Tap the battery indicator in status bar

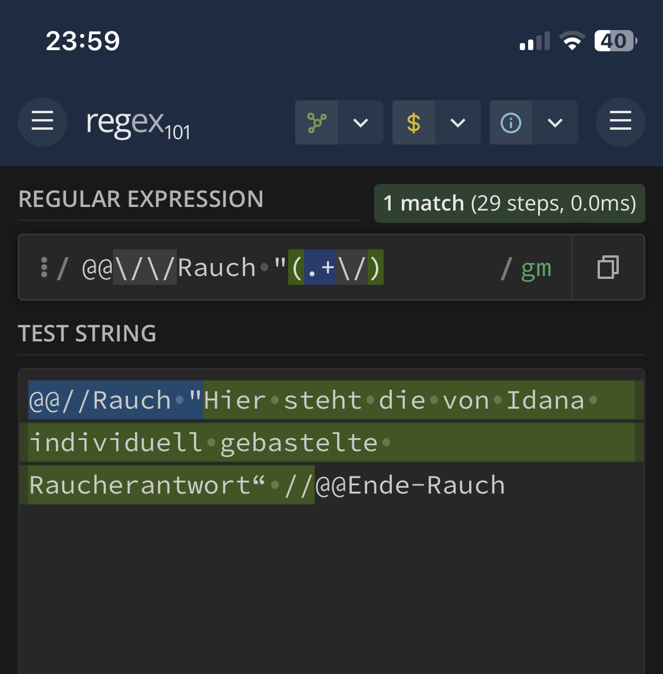click(x=615, y=41)
